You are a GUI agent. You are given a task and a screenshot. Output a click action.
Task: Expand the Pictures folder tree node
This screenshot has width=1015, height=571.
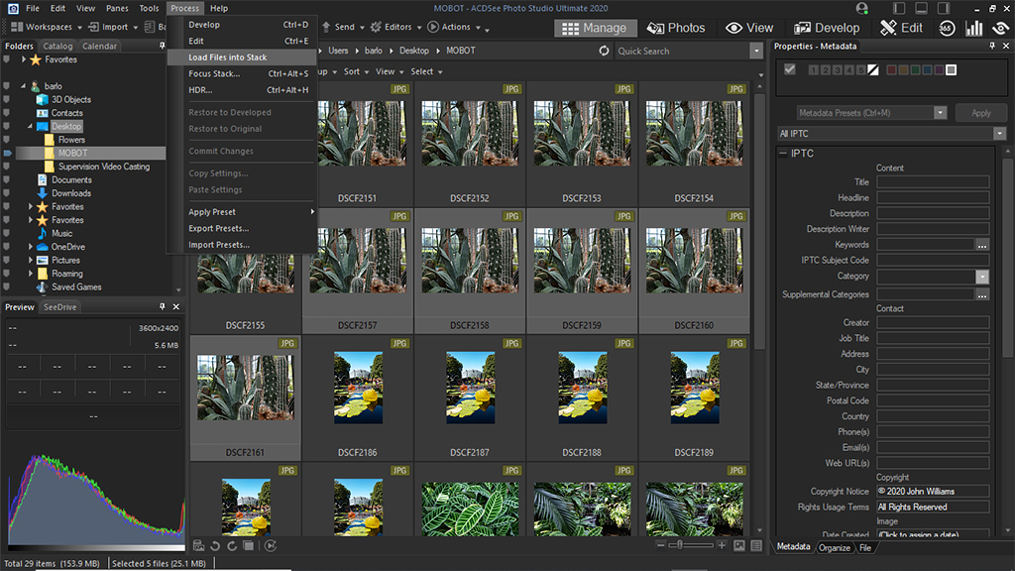[x=31, y=261]
